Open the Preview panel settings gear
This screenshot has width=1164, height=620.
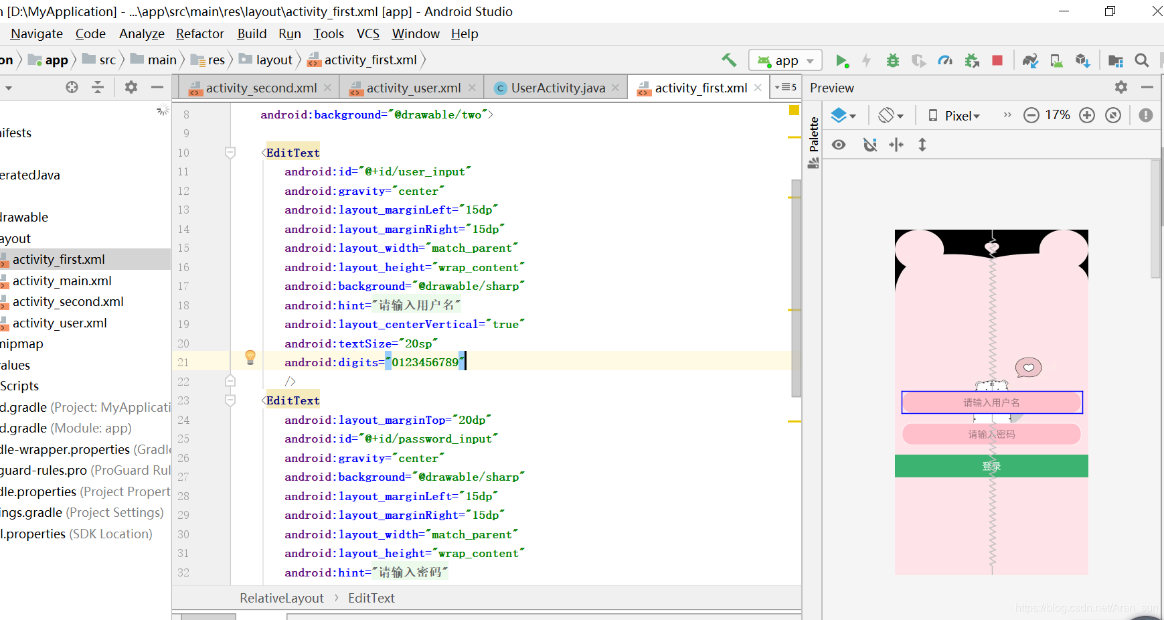tap(1121, 87)
